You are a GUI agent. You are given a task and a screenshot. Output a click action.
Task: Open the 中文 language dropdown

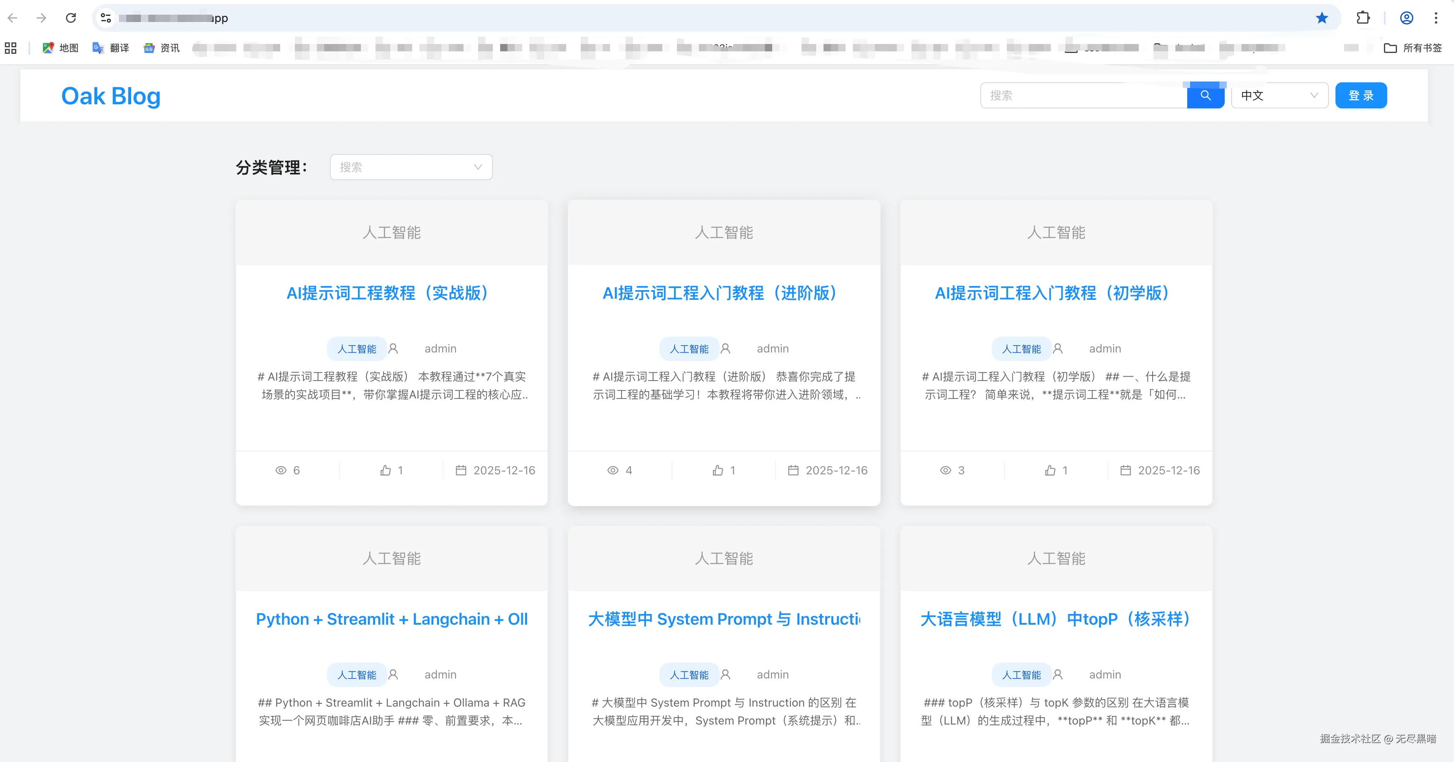1279,95
